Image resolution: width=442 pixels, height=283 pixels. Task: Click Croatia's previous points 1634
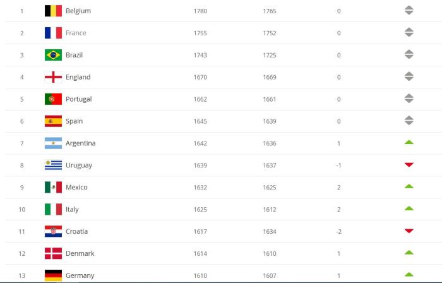270,232
